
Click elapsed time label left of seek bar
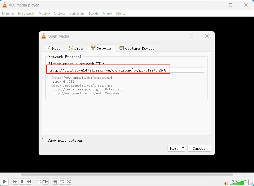[x=9, y=175]
